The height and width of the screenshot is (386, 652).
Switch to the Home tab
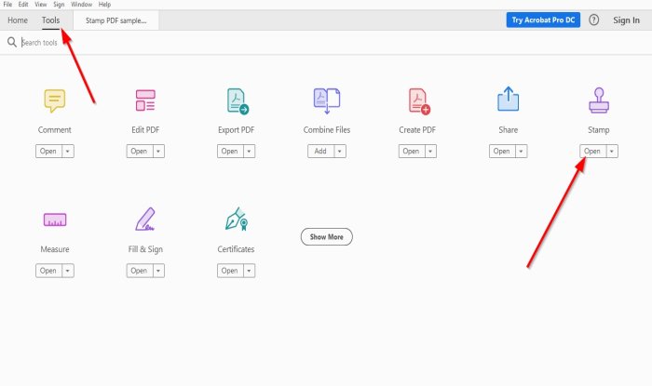pos(18,20)
